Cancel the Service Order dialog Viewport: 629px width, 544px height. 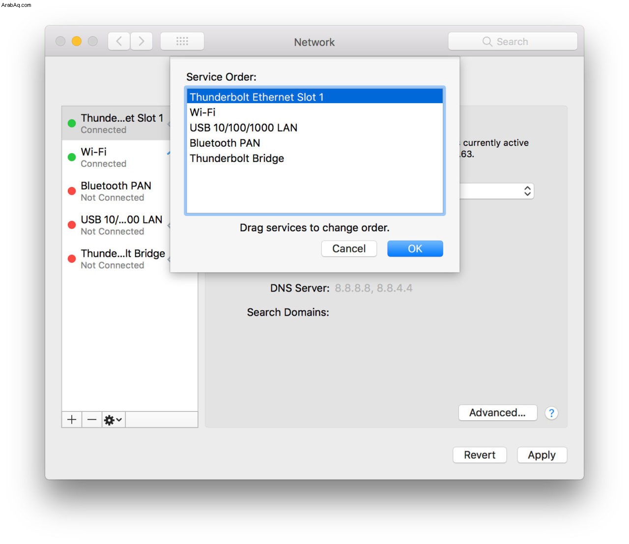tap(349, 248)
